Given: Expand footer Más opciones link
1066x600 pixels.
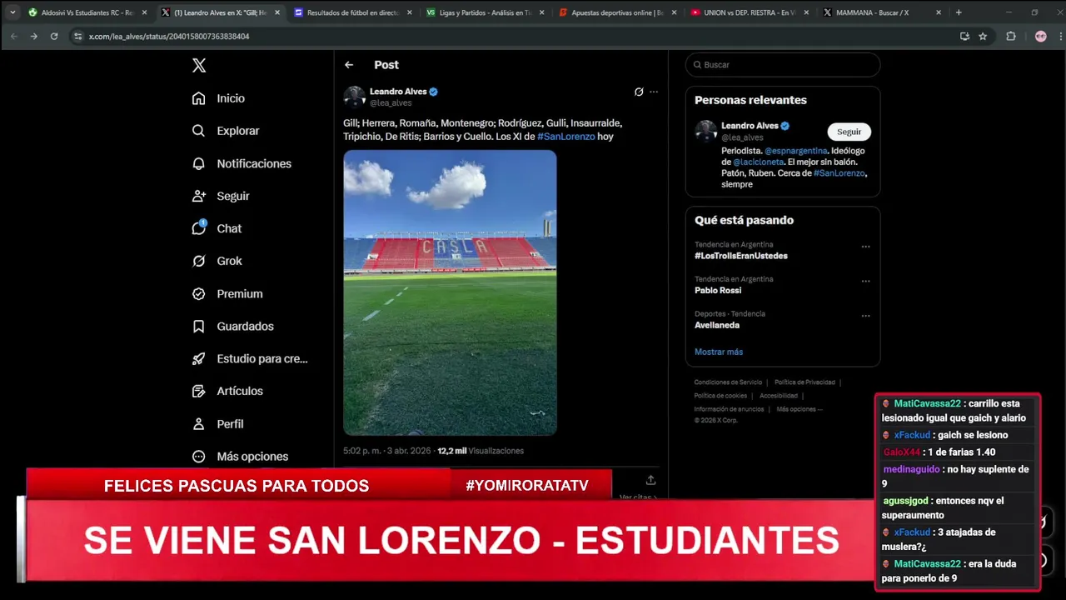Looking at the screenshot, I should [799, 409].
